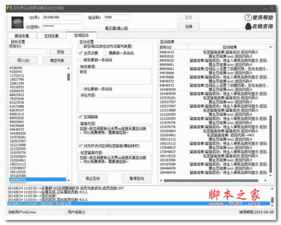Select QQ 8336090 in target list
281x225 pixels.
click(x=37, y=68)
